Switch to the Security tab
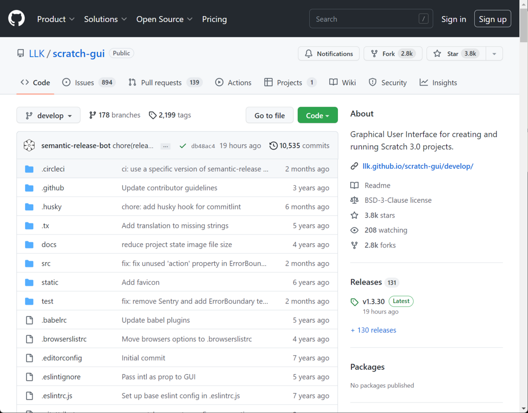 (388, 83)
